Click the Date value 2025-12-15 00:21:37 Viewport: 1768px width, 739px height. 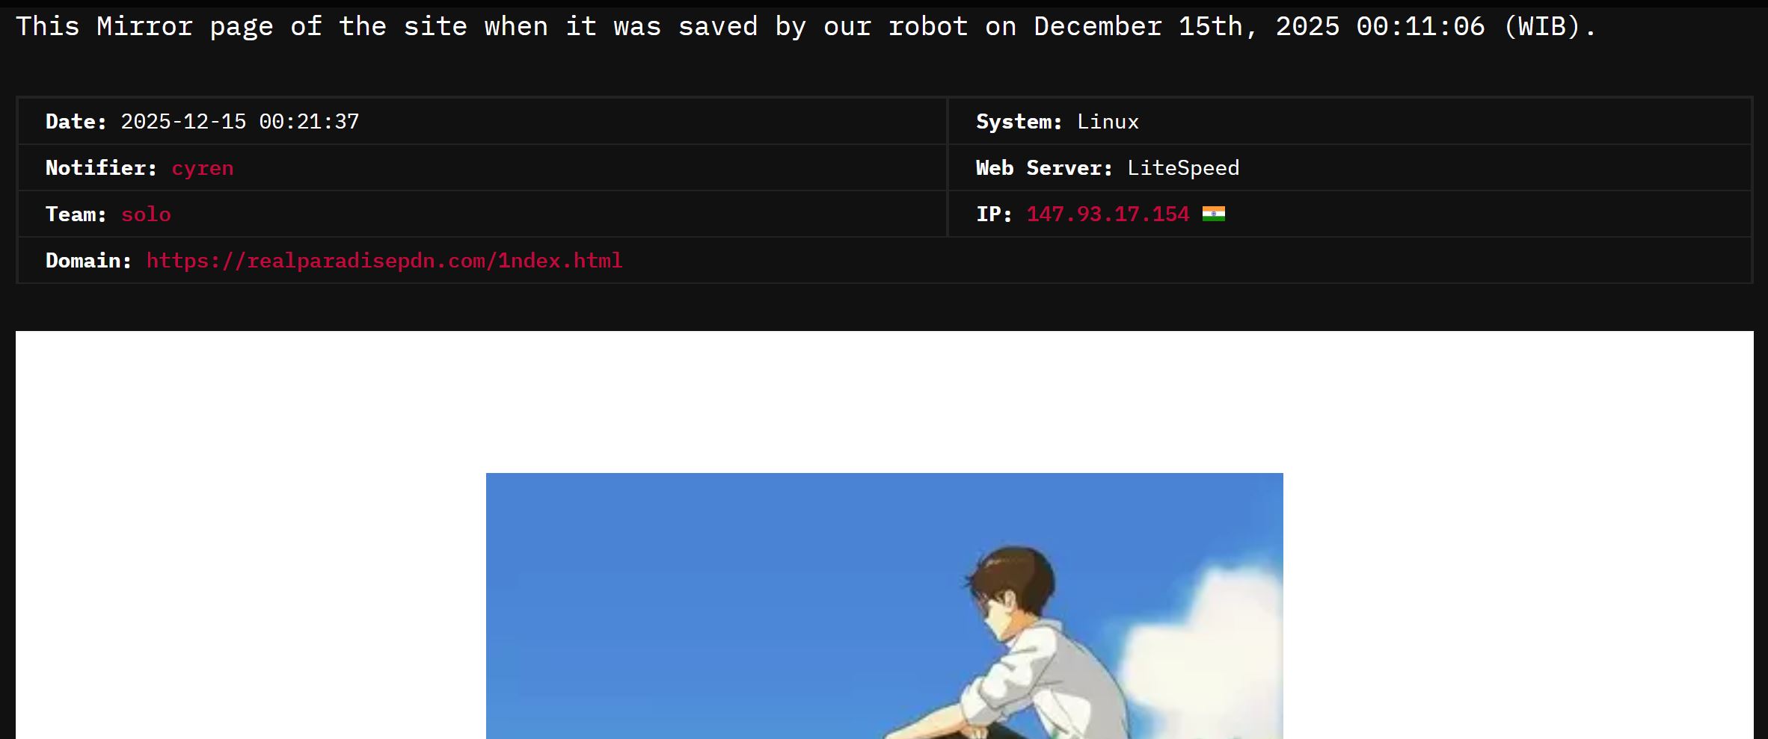pyautogui.click(x=240, y=122)
